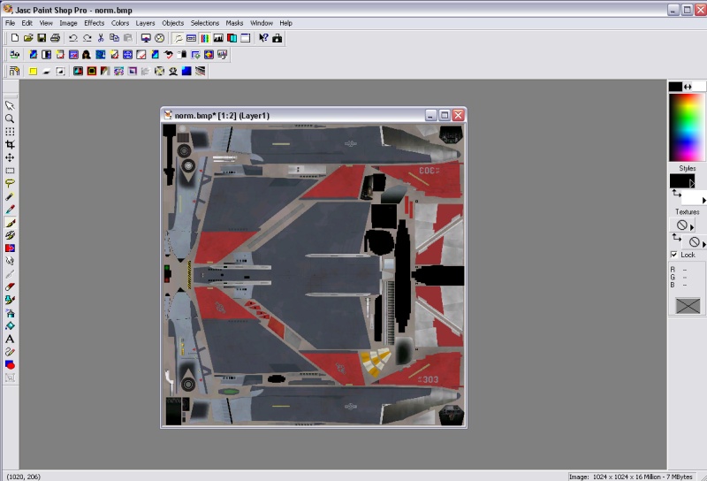Click the black foreground solid color box

pyautogui.click(x=675, y=87)
